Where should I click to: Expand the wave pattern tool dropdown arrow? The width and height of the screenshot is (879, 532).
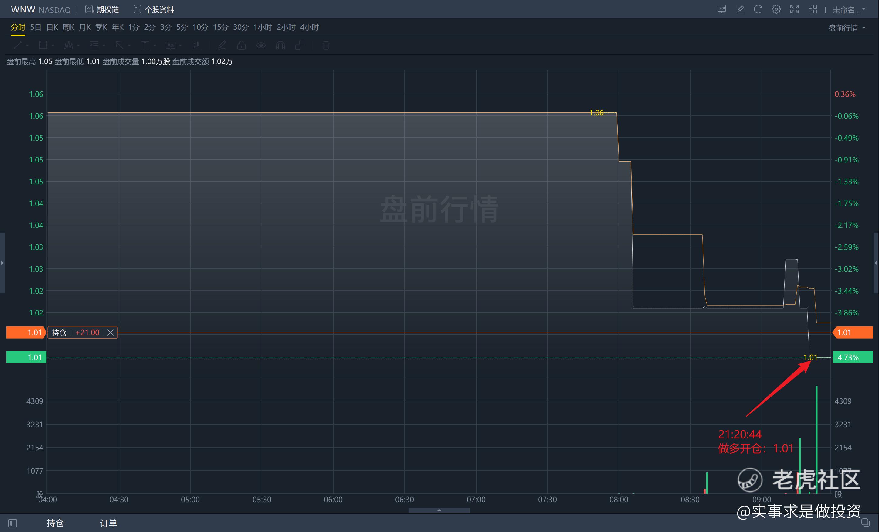coord(78,46)
